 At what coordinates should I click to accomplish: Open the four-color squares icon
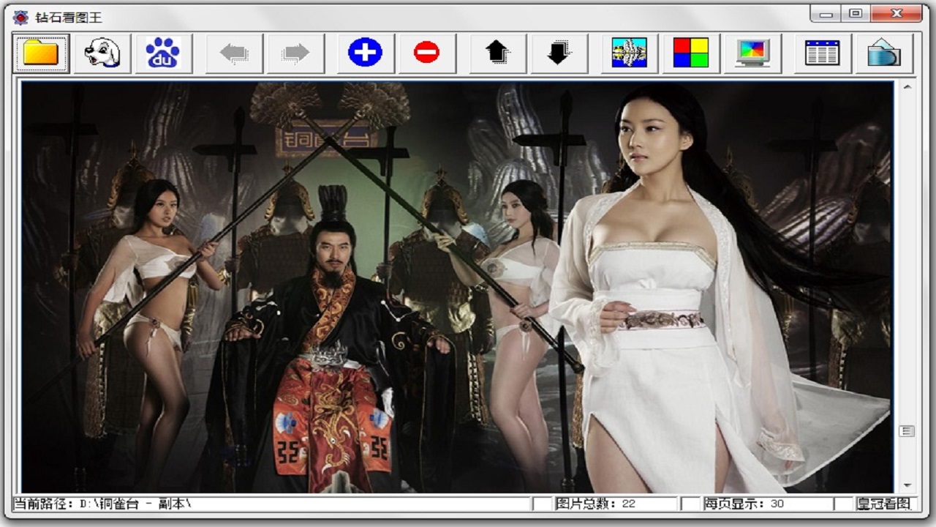click(690, 53)
